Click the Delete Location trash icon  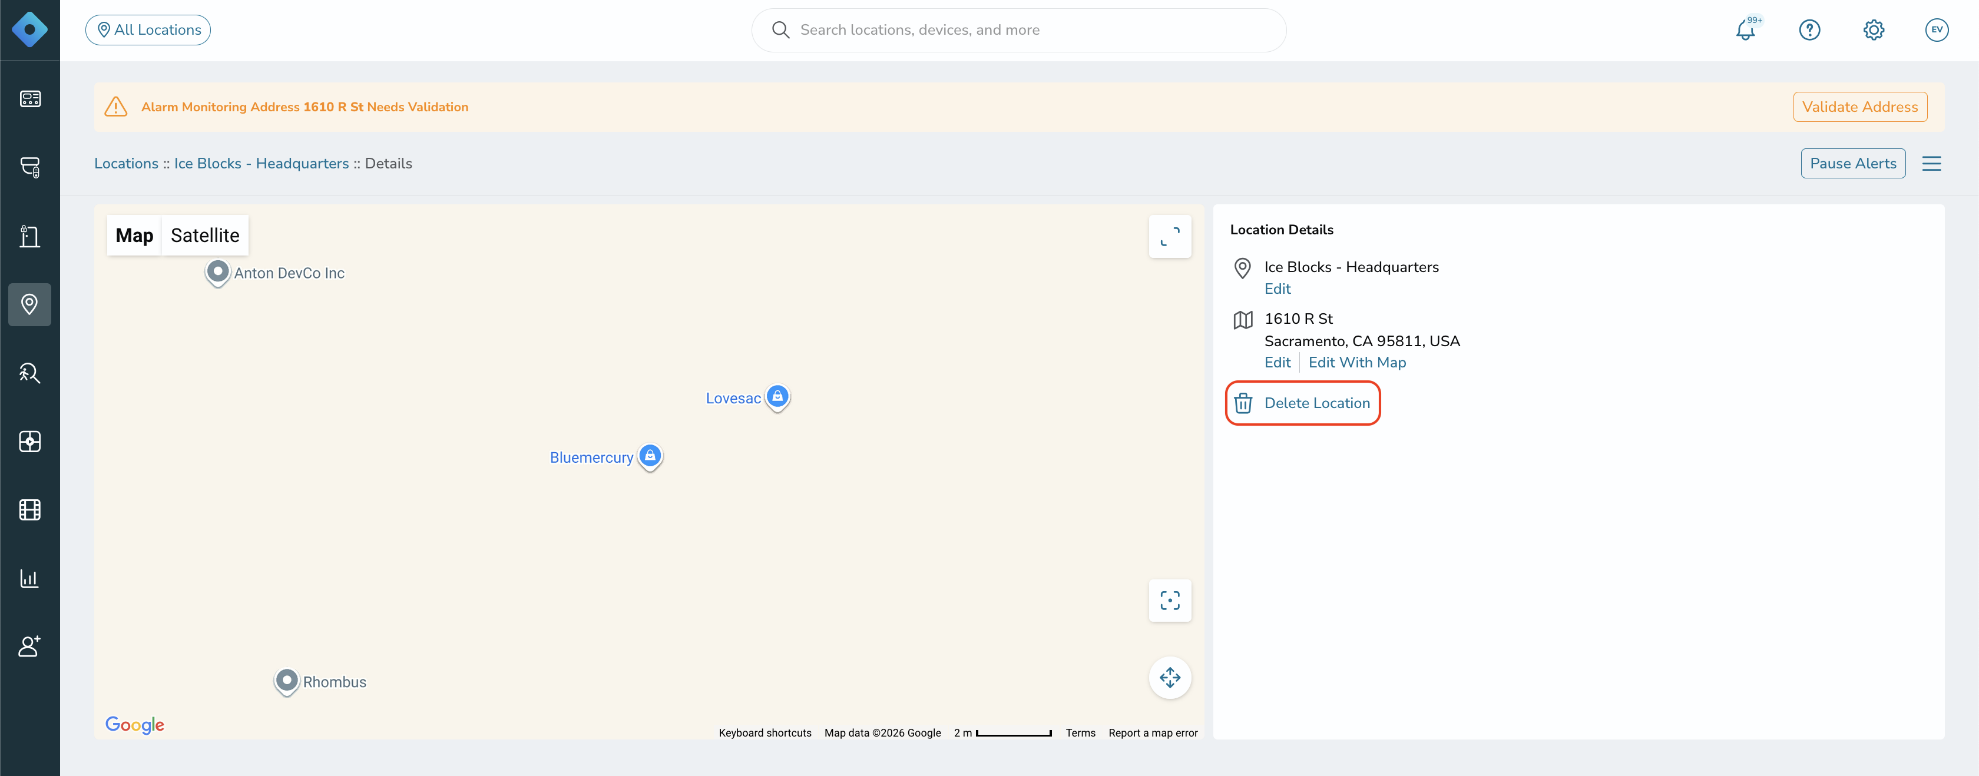(1243, 403)
